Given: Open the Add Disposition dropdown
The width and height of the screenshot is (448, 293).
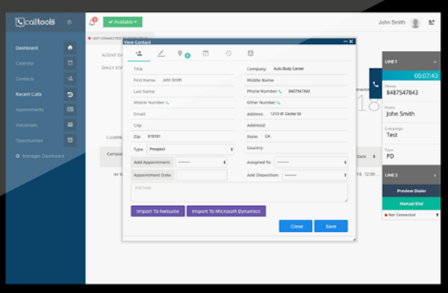Looking at the screenshot, I should coord(315,175).
